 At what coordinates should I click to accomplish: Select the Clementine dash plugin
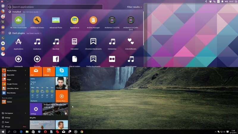coord(112,44)
